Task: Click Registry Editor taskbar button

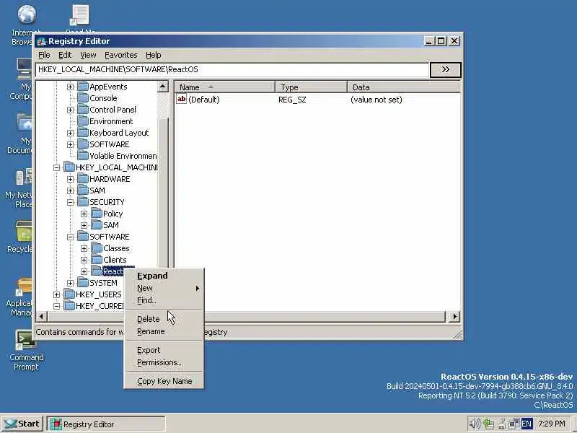Action: (x=105, y=424)
